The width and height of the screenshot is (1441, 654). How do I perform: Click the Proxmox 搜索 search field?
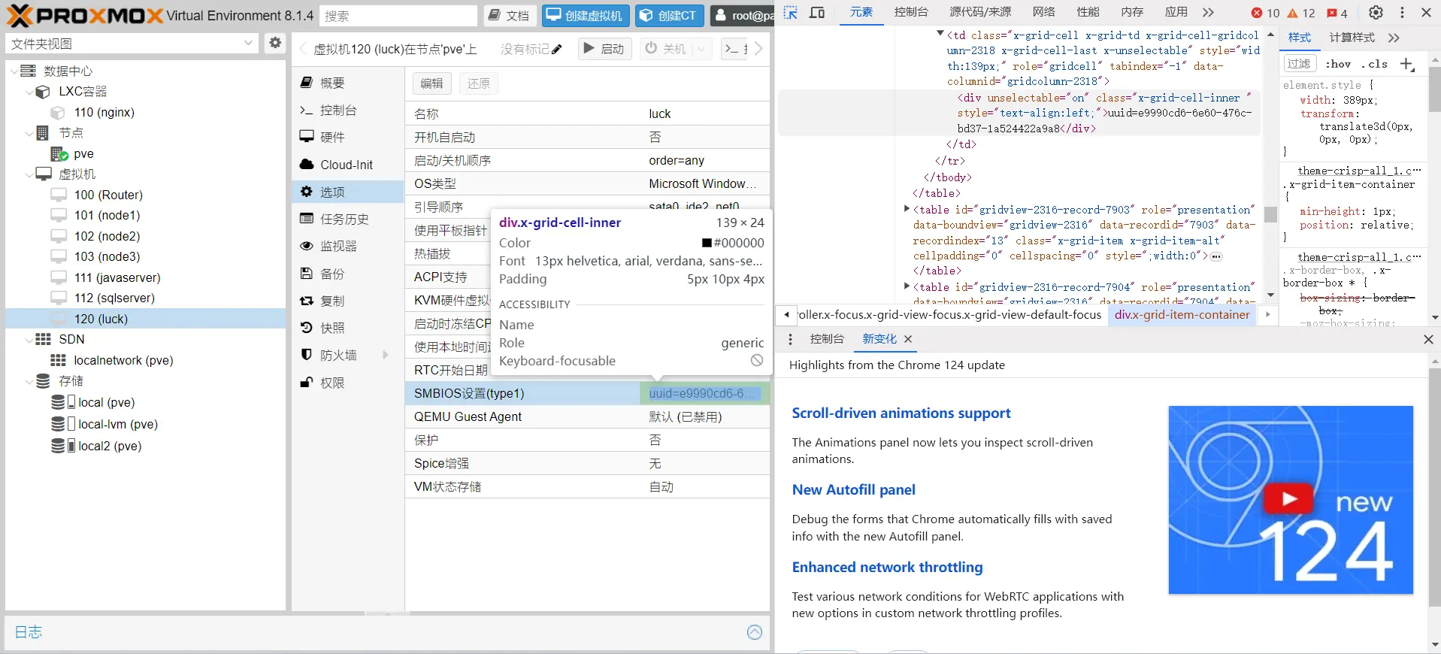[398, 16]
